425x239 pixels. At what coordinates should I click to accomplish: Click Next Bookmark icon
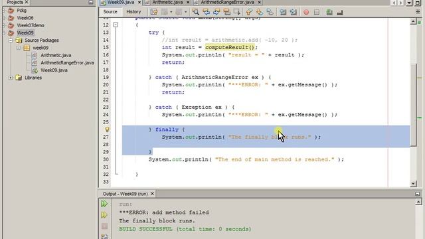coord(260,12)
